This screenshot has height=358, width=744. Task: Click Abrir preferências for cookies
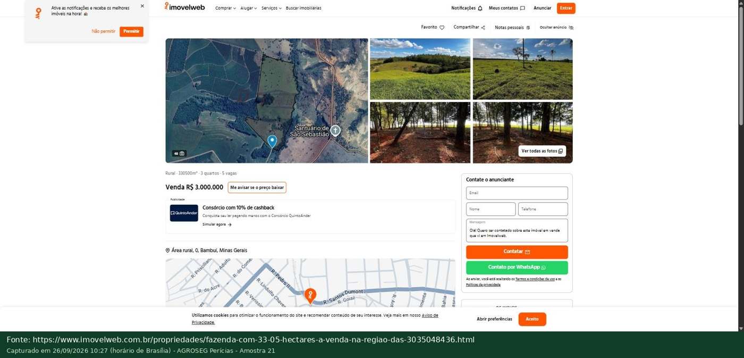[x=494, y=319]
